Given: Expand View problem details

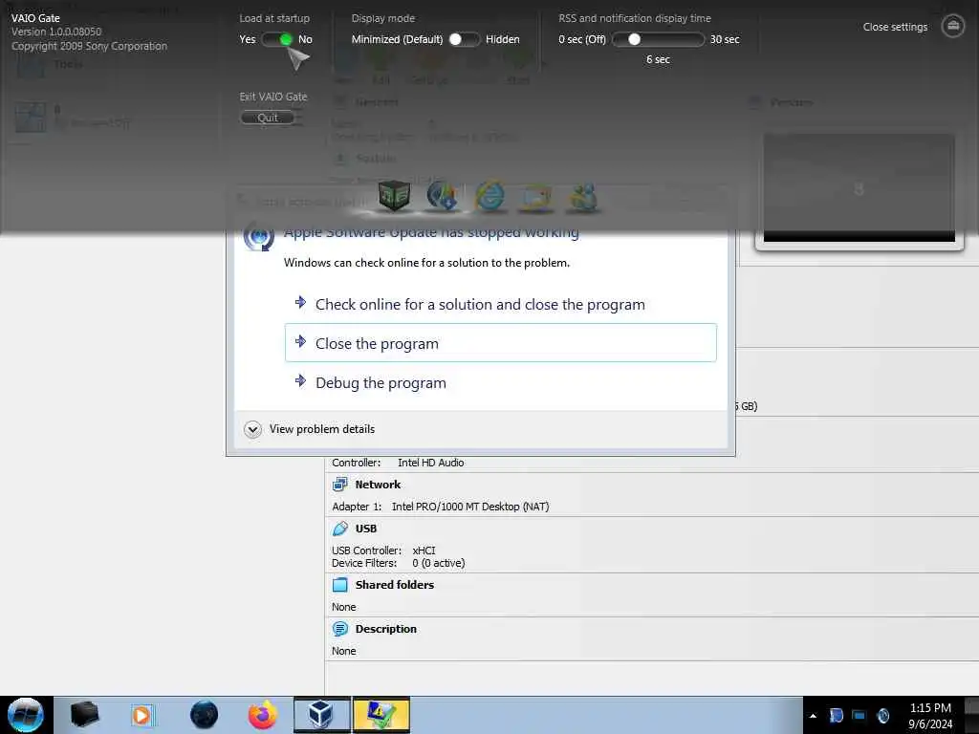Looking at the screenshot, I should [x=310, y=429].
